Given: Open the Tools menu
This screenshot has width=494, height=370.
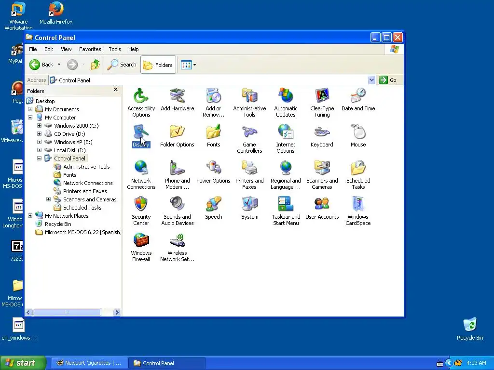Looking at the screenshot, I should (115, 49).
